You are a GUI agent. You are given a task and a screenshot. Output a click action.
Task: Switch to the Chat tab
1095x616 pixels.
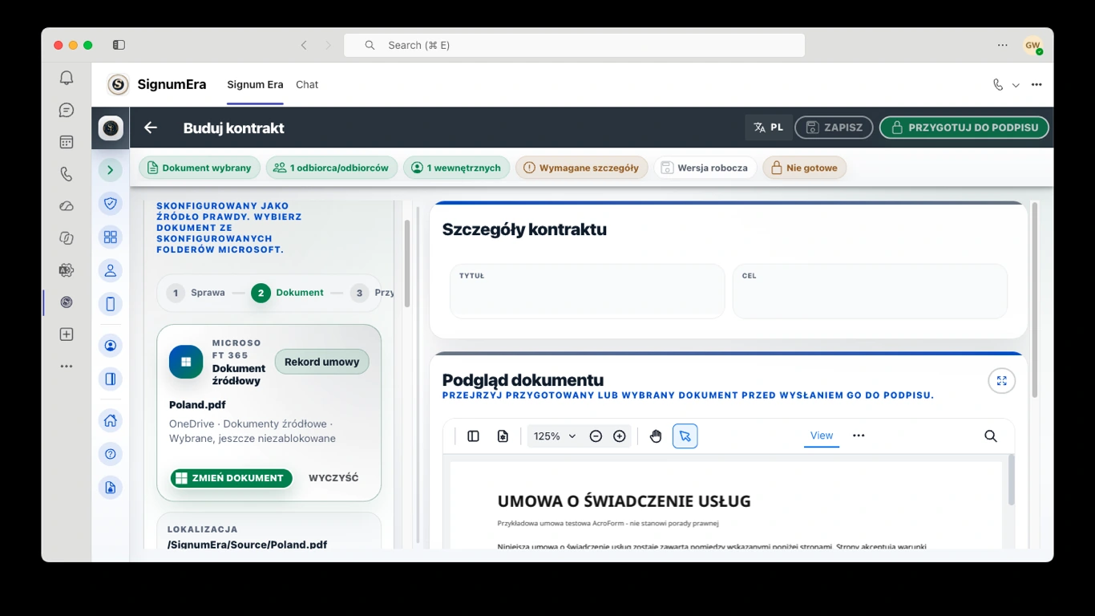[x=307, y=84]
